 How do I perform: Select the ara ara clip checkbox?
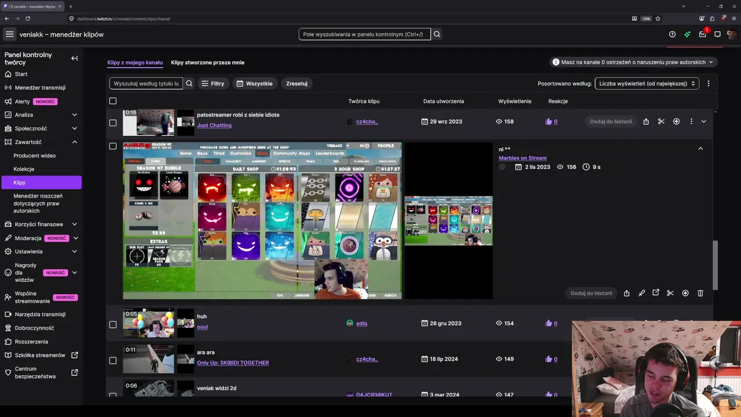tap(113, 360)
